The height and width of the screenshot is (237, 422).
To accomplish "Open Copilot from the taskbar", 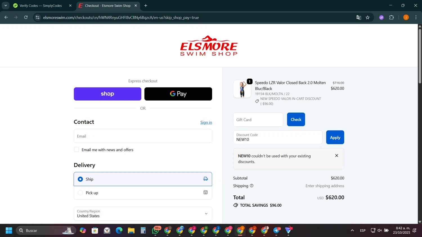I will click(83, 231).
